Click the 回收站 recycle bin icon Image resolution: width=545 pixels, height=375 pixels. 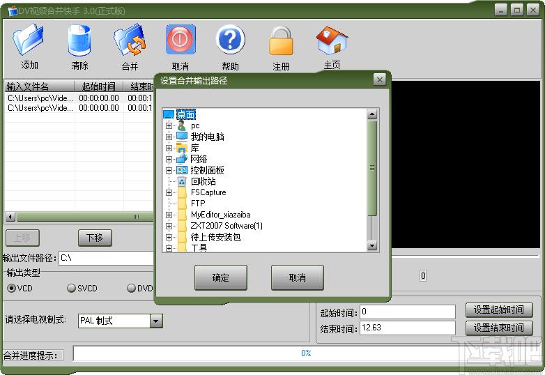(x=182, y=181)
